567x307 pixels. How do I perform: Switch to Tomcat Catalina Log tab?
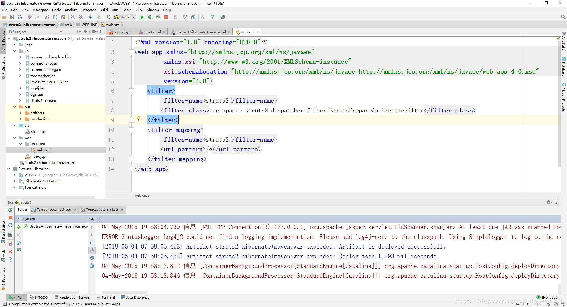102,210
